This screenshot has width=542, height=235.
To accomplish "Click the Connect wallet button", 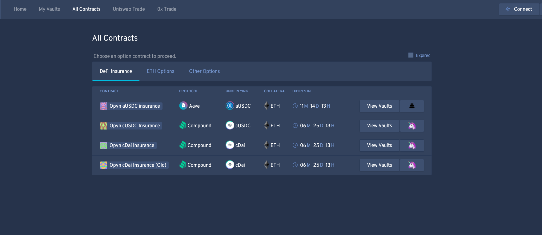I will pyautogui.click(x=519, y=9).
